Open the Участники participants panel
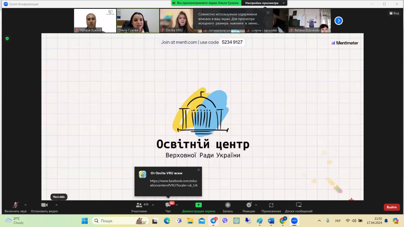 139,207
